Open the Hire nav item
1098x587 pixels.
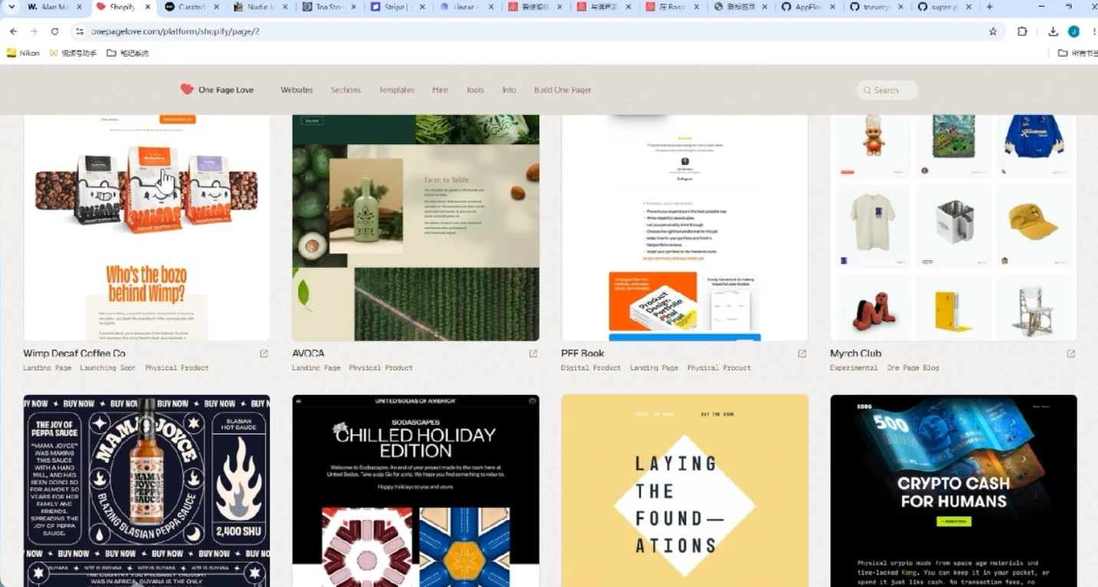point(440,90)
